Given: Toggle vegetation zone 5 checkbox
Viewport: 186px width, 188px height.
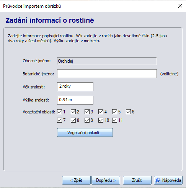Looking at the screenshot, I should point(114,112).
